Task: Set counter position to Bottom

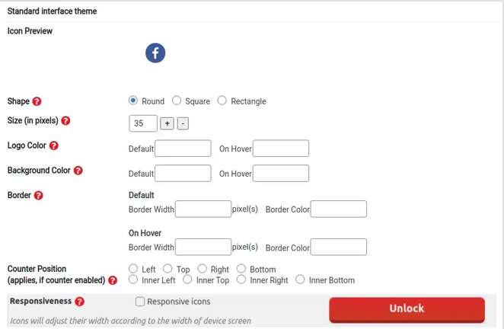Action: 241,268
